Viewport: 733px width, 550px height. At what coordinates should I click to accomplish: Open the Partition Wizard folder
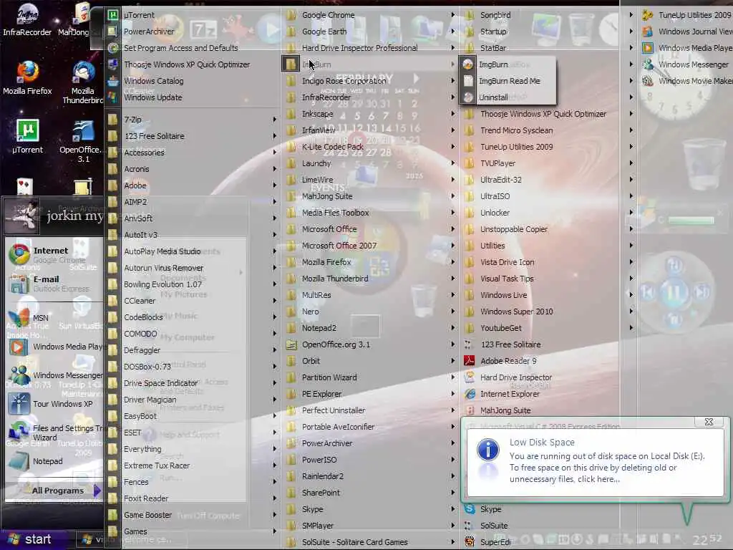(371, 377)
